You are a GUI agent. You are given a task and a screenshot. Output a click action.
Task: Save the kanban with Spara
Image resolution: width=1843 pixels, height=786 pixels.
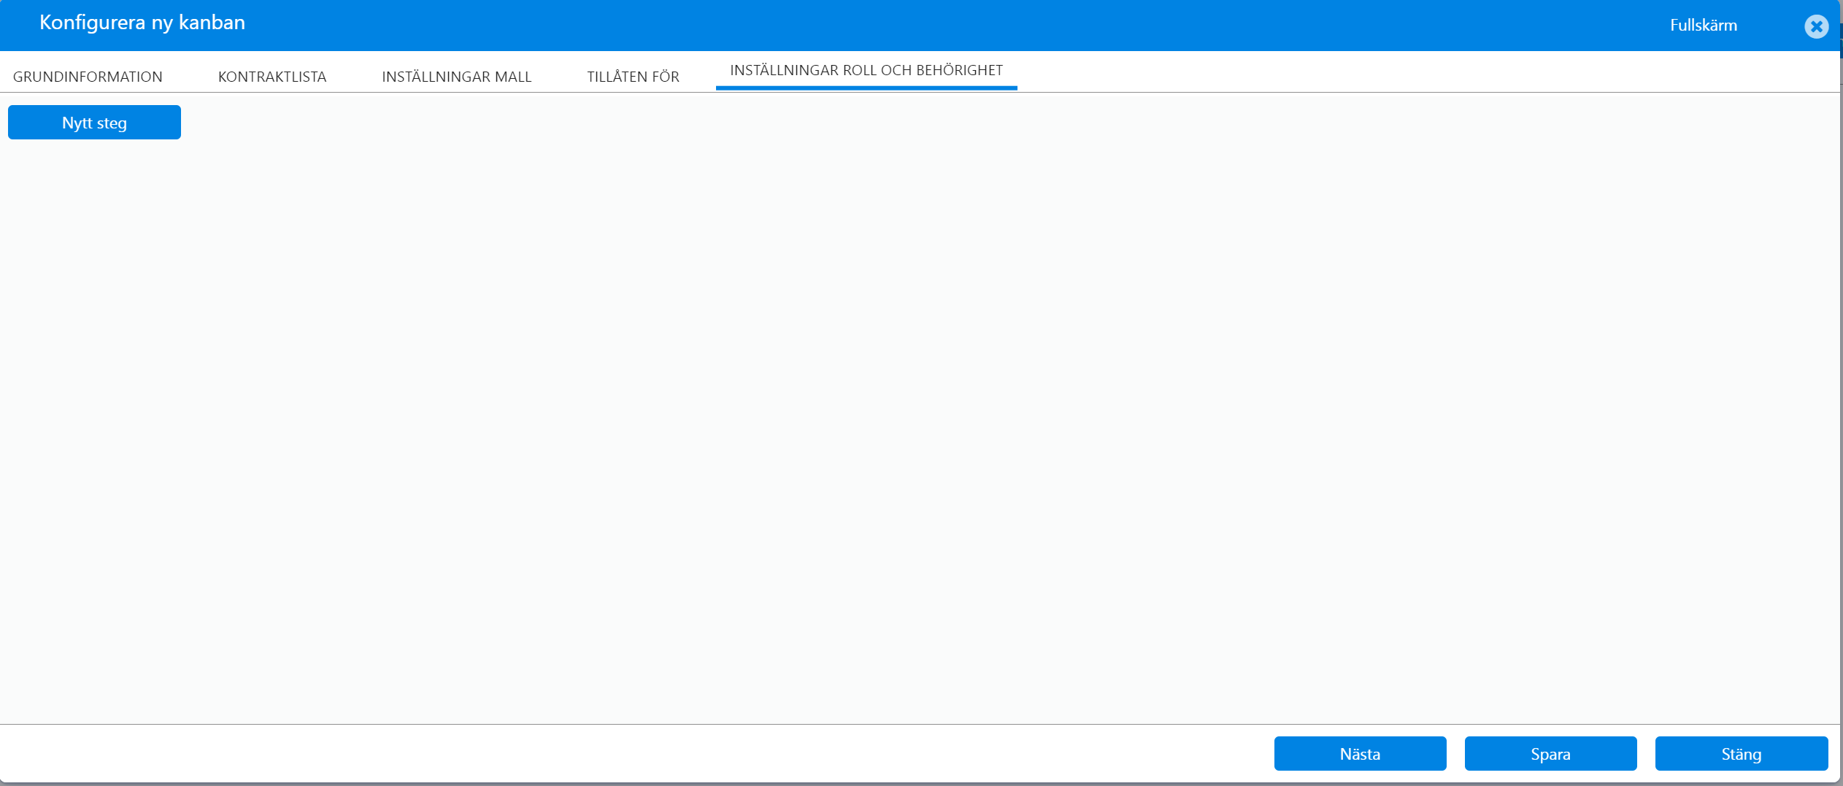(1550, 754)
